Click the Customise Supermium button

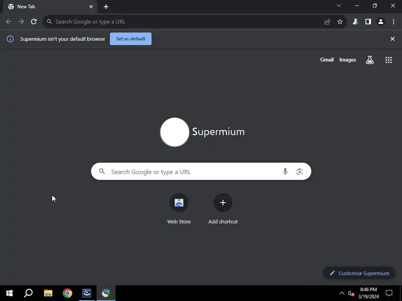coord(360,273)
